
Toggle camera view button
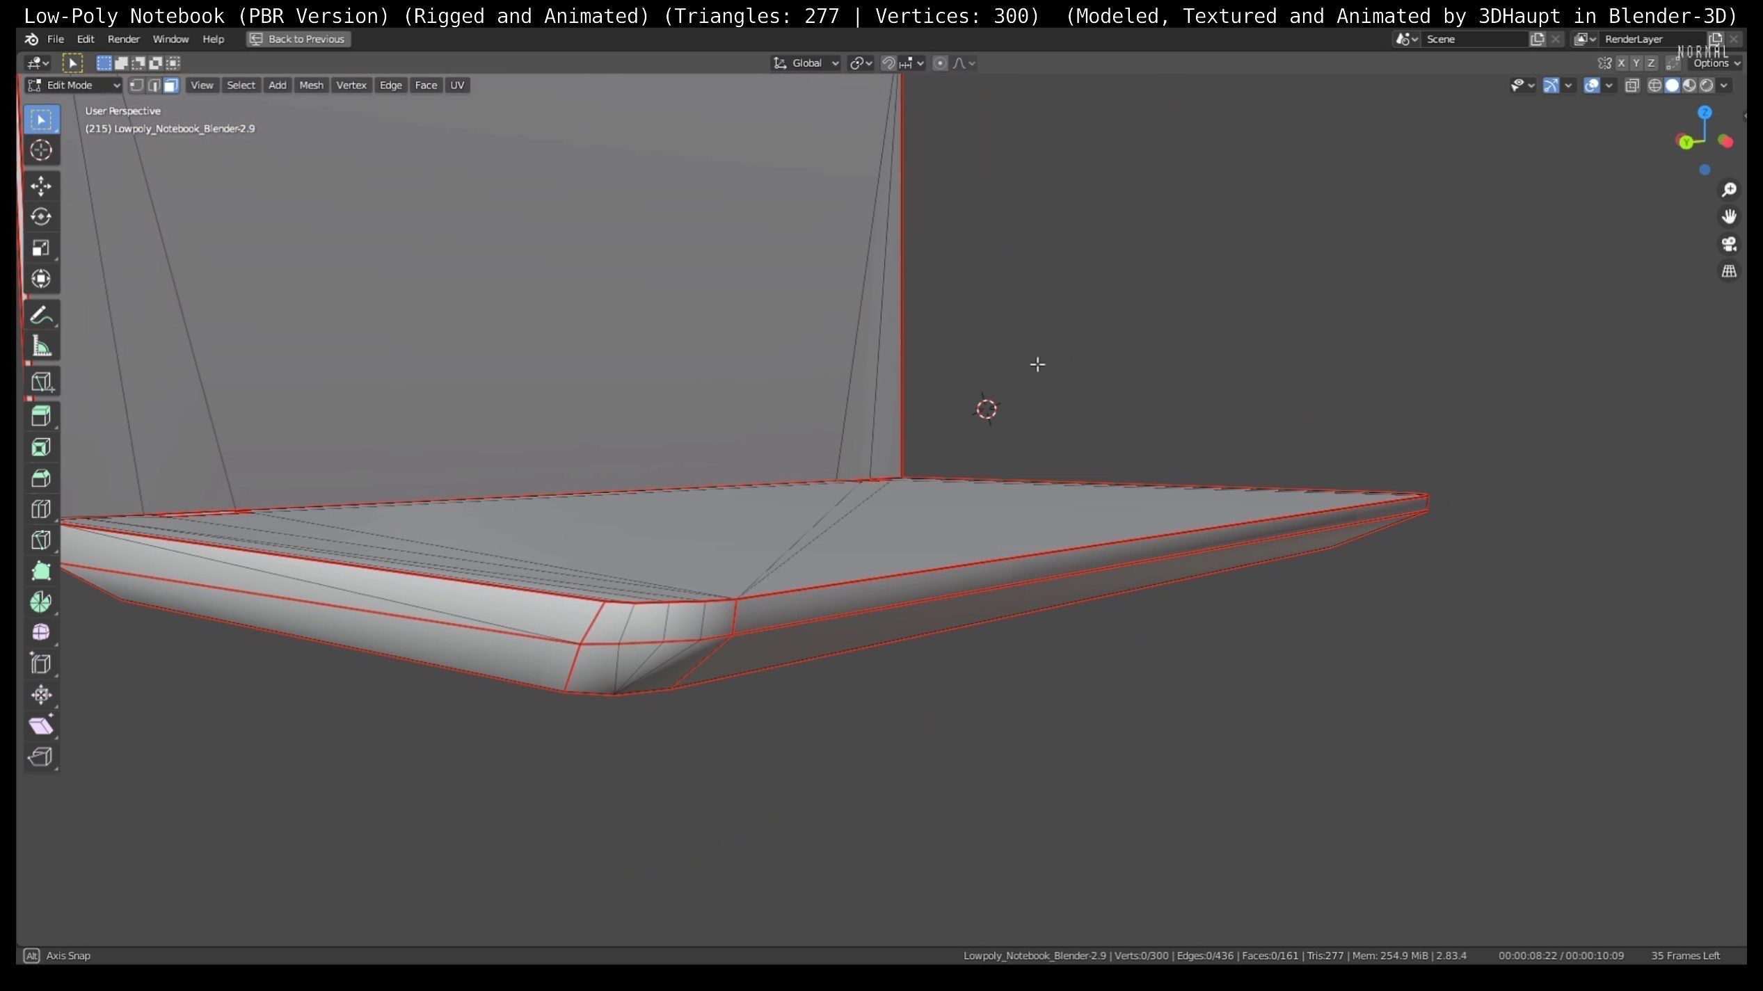[x=1729, y=244]
